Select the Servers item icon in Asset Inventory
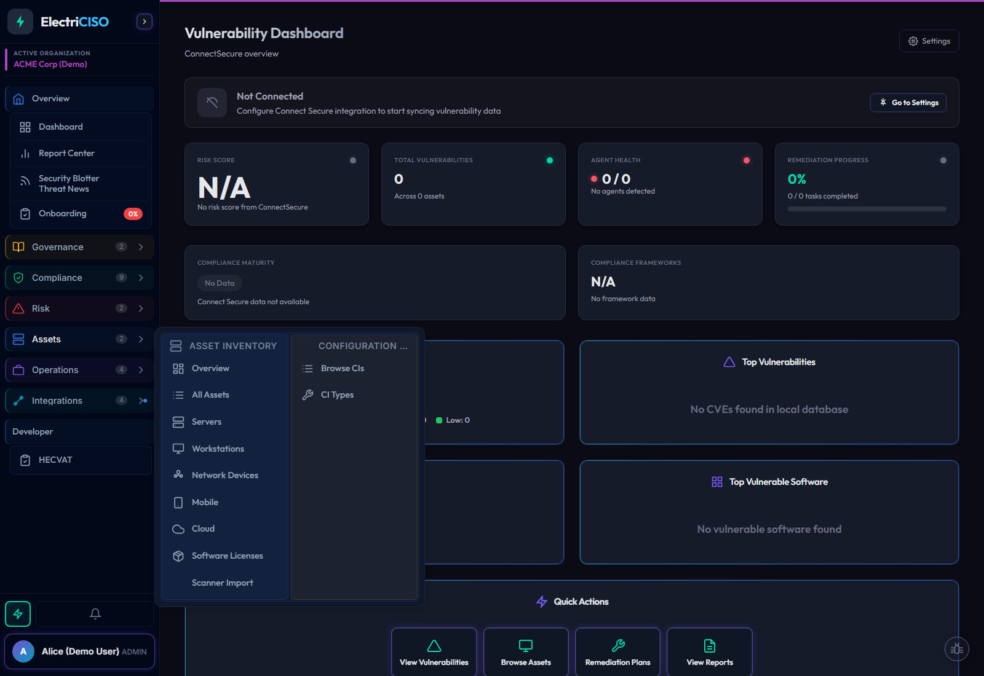This screenshot has width=984, height=676. tap(178, 422)
